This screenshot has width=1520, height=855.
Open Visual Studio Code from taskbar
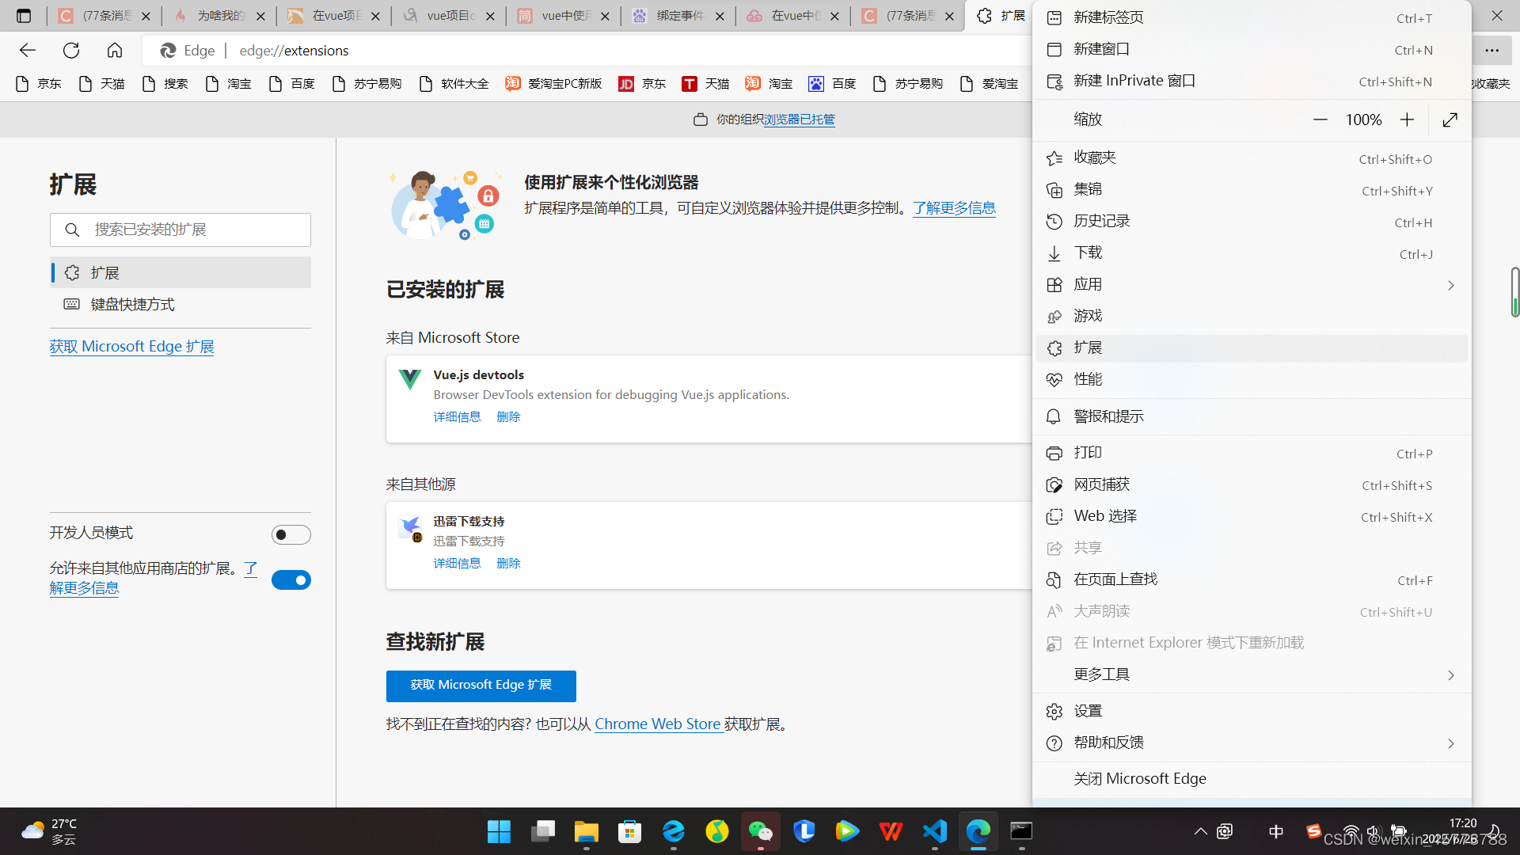[x=934, y=831]
